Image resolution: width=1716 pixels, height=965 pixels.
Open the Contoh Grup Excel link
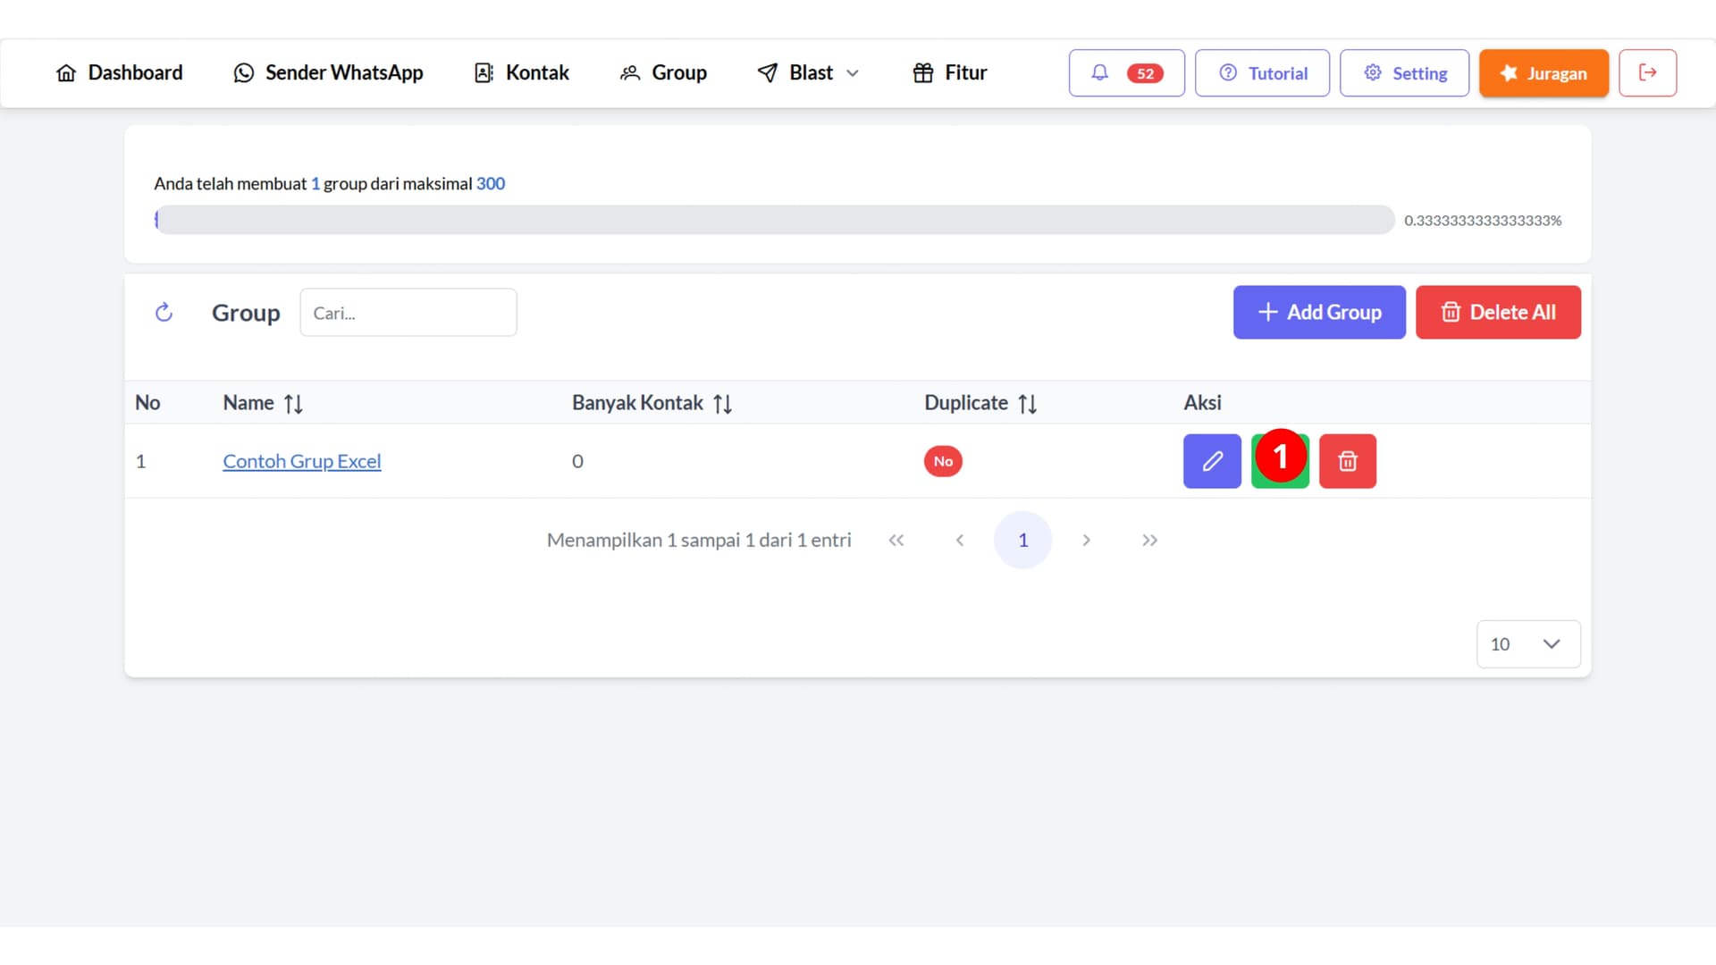pos(302,461)
